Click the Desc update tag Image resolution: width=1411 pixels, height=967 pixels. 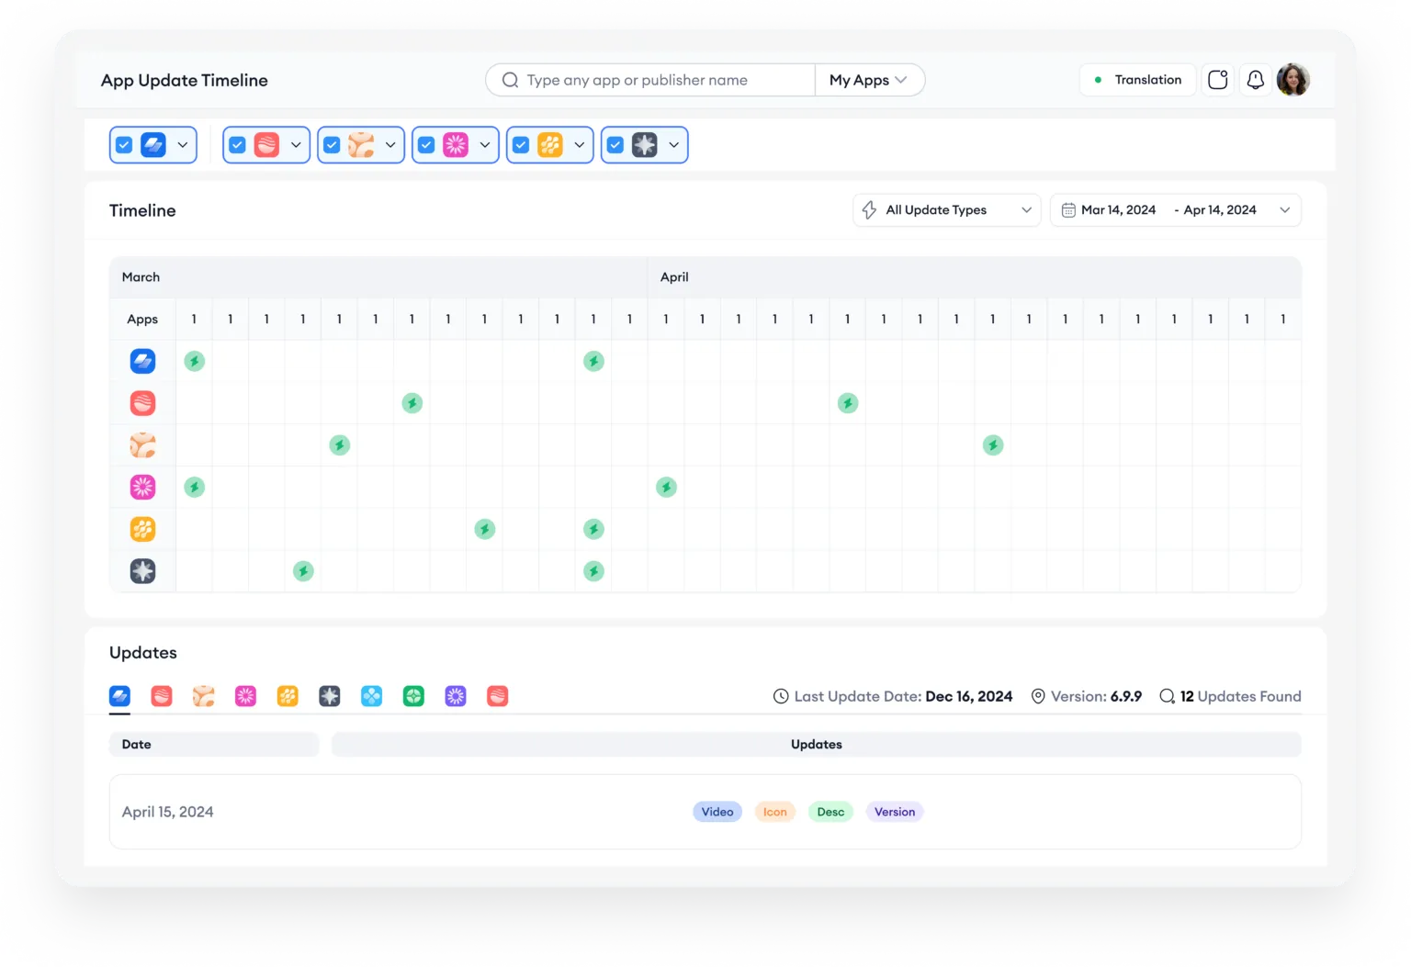coord(830,812)
